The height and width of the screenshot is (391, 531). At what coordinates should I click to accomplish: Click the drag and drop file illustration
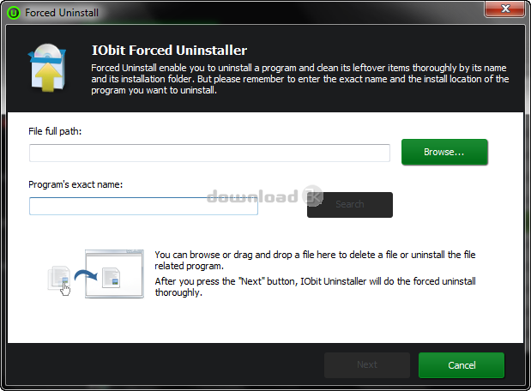click(96, 274)
